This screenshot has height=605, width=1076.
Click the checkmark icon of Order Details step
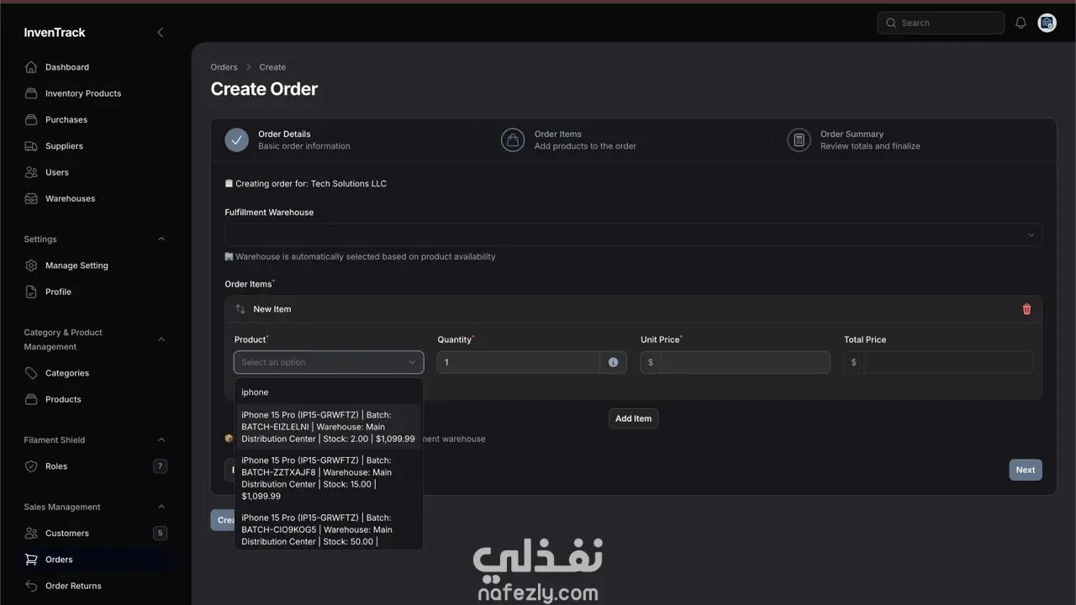[x=237, y=140]
